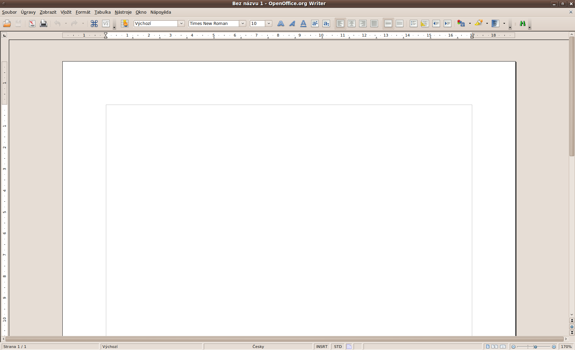Click the subscript icon
575x350 pixels.
pyautogui.click(x=326, y=24)
